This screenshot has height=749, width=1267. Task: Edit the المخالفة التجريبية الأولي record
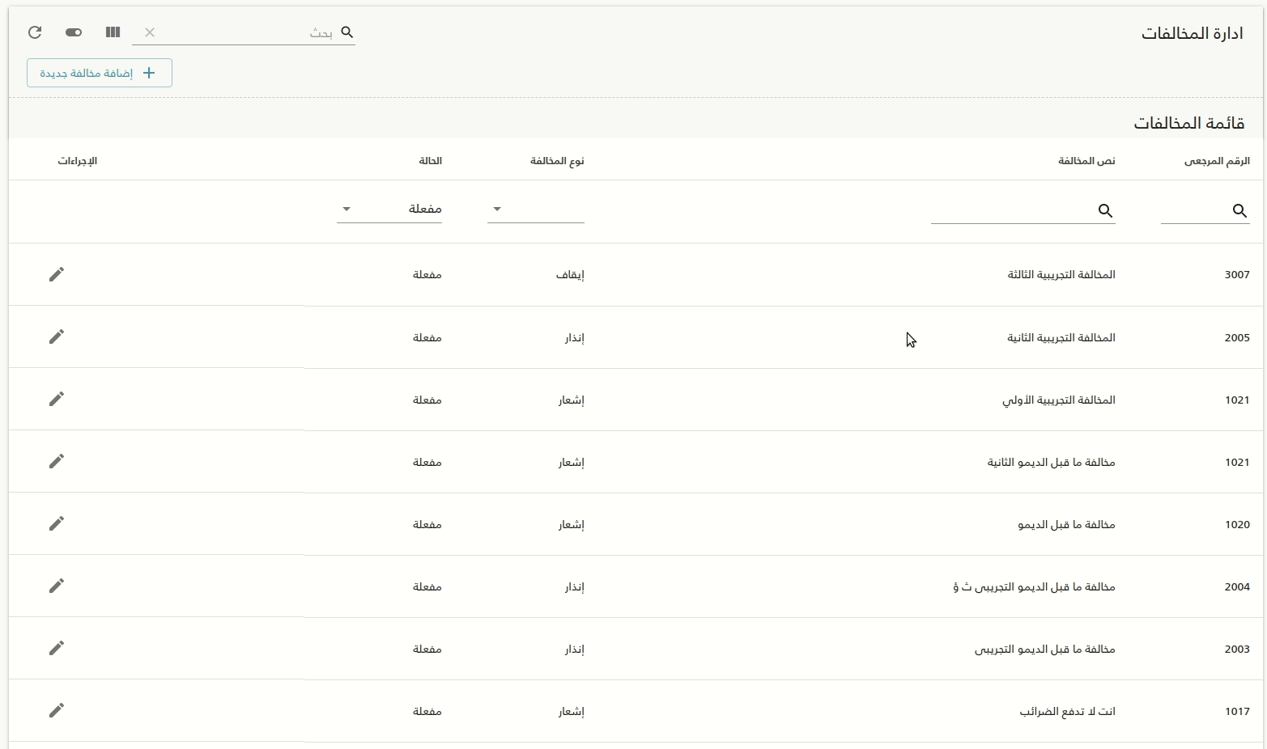[x=57, y=399]
